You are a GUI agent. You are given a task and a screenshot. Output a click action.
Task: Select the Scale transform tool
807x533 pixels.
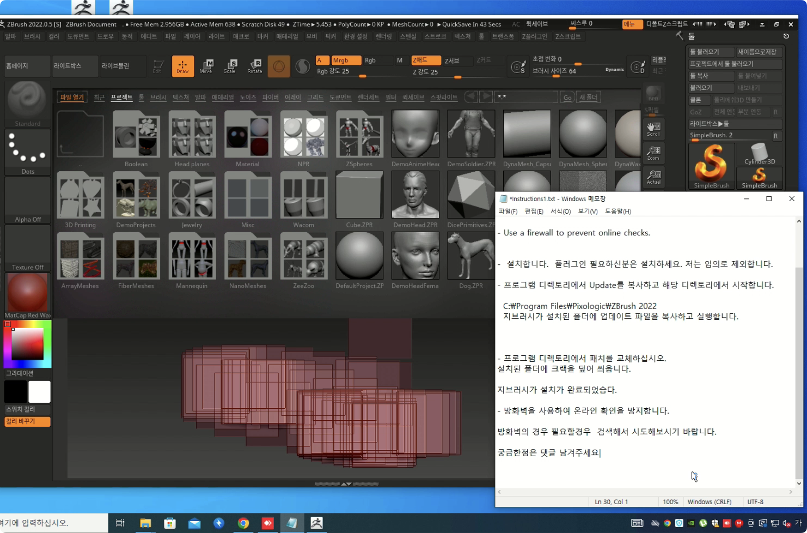(x=230, y=66)
